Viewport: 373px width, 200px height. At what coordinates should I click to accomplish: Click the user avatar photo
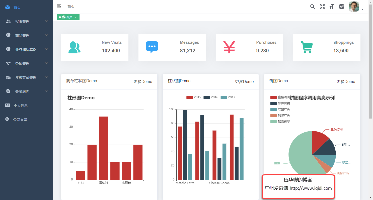[354, 7]
